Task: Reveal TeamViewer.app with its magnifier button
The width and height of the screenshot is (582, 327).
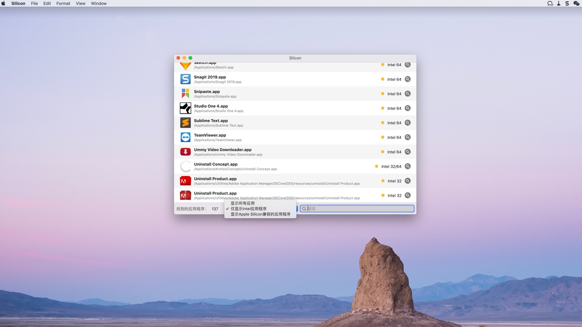Action: (x=408, y=137)
